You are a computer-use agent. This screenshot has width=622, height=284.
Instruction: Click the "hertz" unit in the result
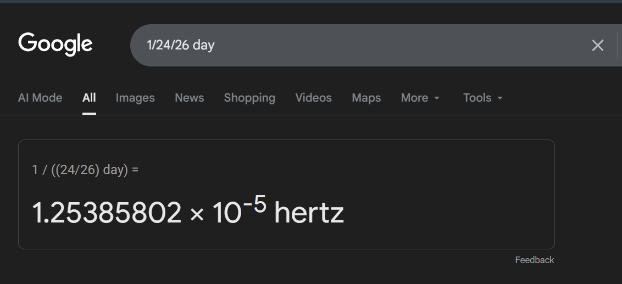309,213
